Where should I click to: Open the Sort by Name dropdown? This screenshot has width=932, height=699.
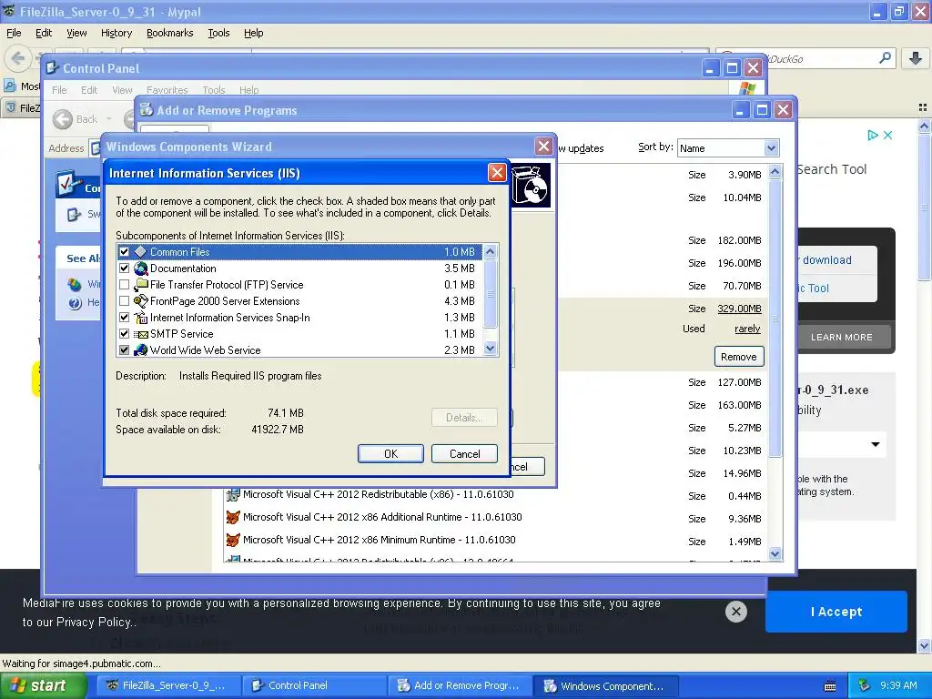pos(771,148)
